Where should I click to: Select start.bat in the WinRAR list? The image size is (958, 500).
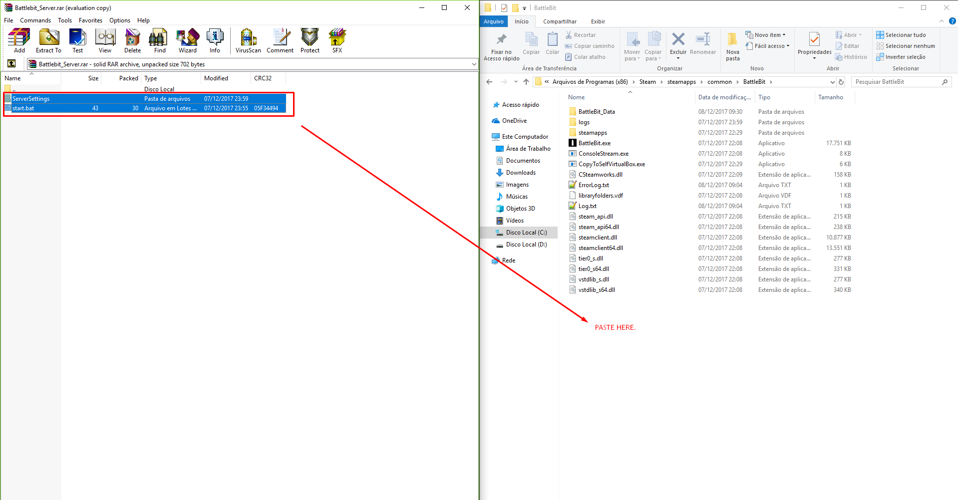(145, 108)
